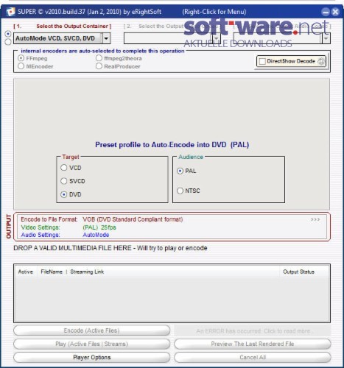The height and width of the screenshot is (368, 344).
Task: Select the FFmpeg encoder radio button
Action: click(x=21, y=58)
